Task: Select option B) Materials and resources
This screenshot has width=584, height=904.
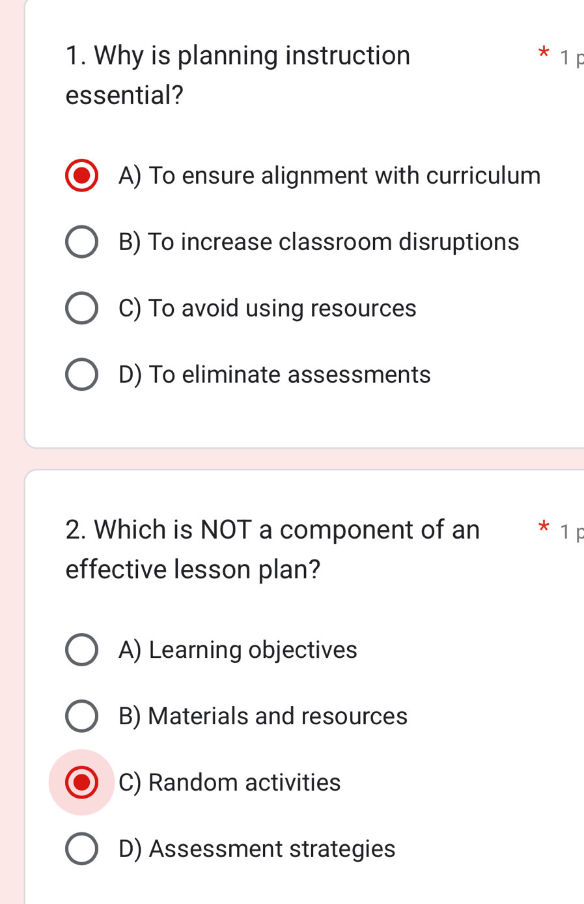Action: click(x=81, y=715)
